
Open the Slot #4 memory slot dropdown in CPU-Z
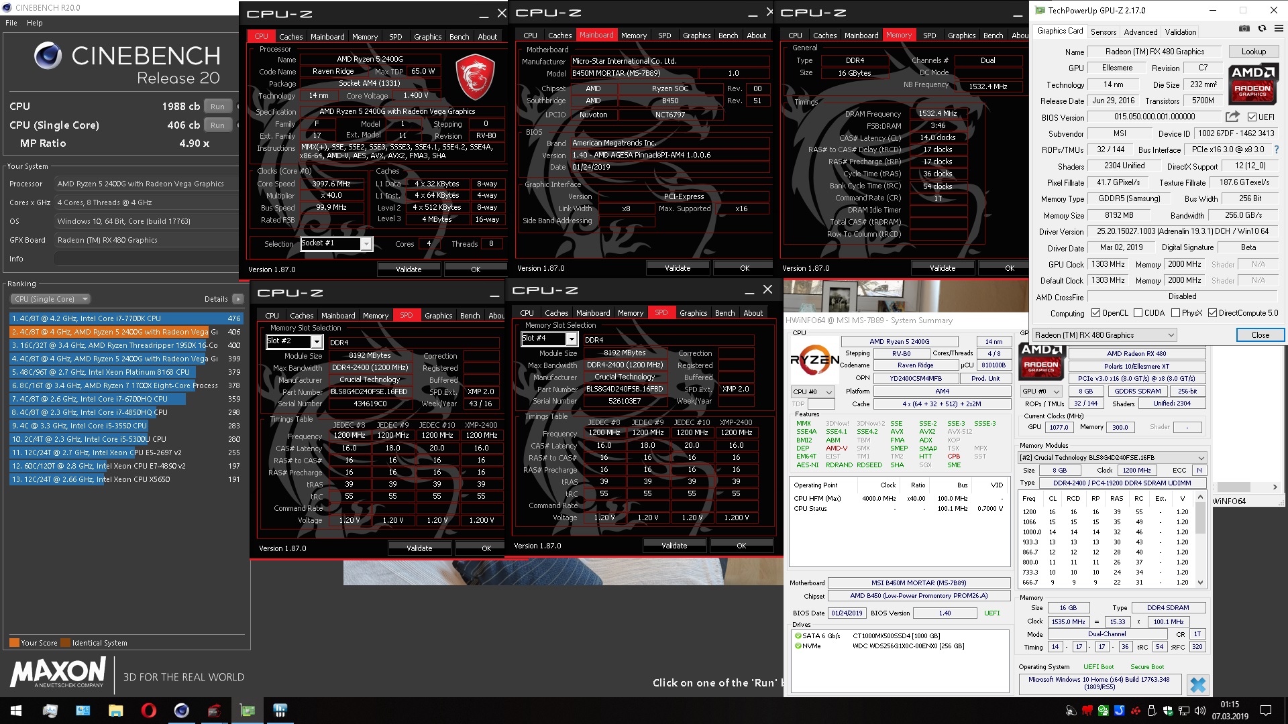[574, 339]
